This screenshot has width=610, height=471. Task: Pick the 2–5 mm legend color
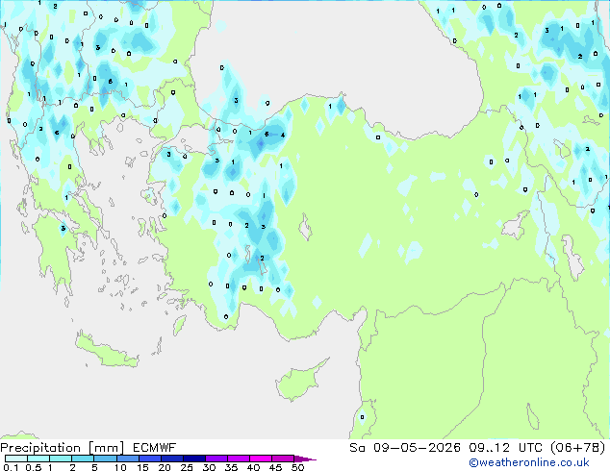[x=83, y=459]
